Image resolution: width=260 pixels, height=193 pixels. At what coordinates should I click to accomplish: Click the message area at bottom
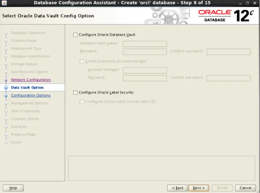coord(162,168)
